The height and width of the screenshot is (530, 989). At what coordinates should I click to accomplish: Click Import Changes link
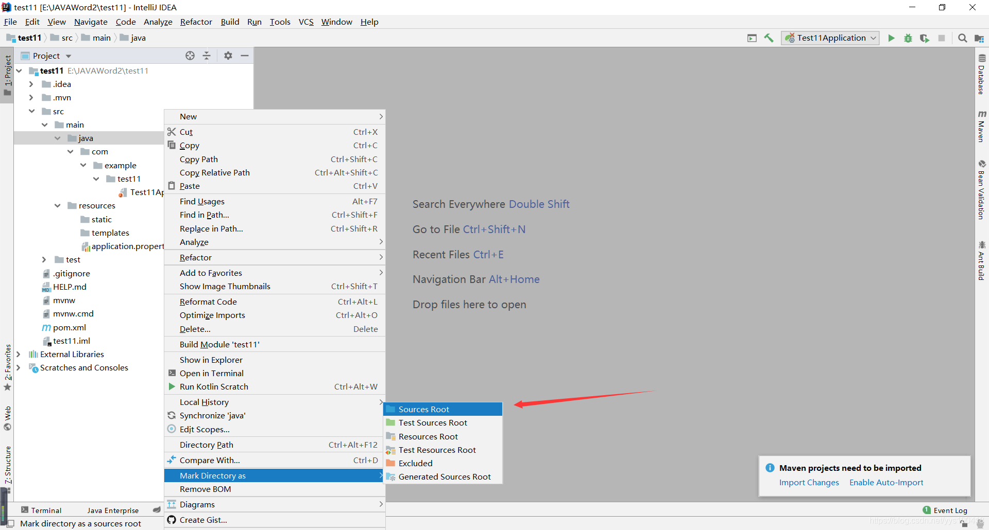(x=809, y=482)
